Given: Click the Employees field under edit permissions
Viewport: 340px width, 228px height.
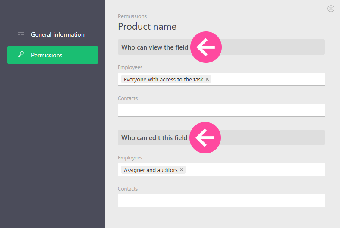Looking at the screenshot, I should click(x=255, y=170).
